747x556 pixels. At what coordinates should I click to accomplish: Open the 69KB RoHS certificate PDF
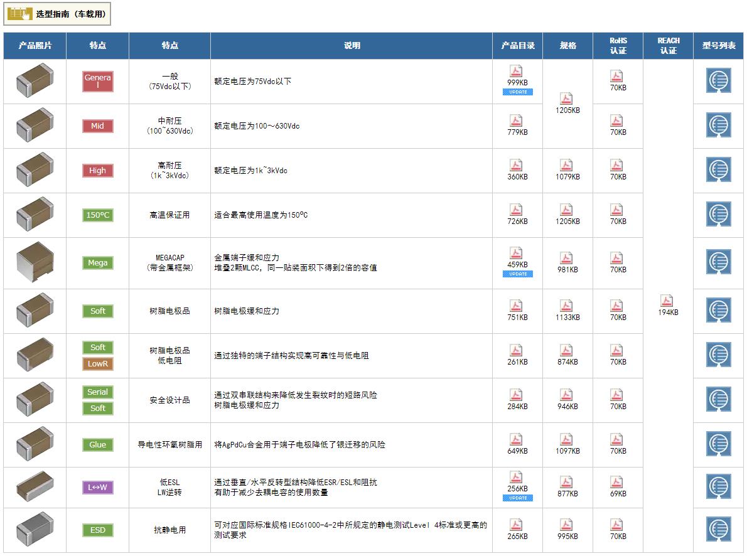(616, 482)
